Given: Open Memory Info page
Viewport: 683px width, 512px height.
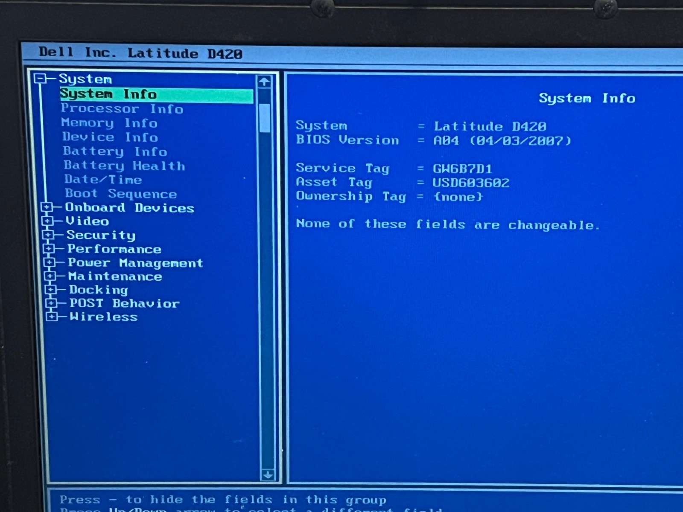Looking at the screenshot, I should tap(109, 123).
